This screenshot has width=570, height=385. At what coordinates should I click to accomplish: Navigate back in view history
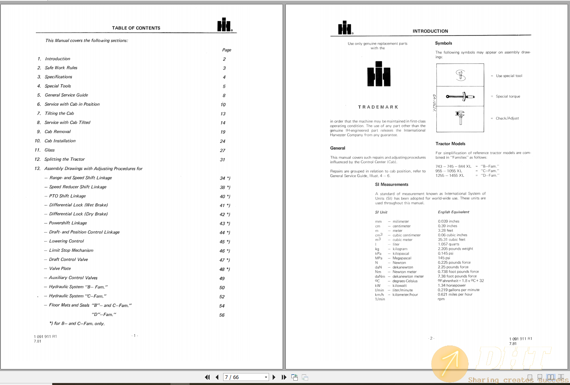(294, 377)
